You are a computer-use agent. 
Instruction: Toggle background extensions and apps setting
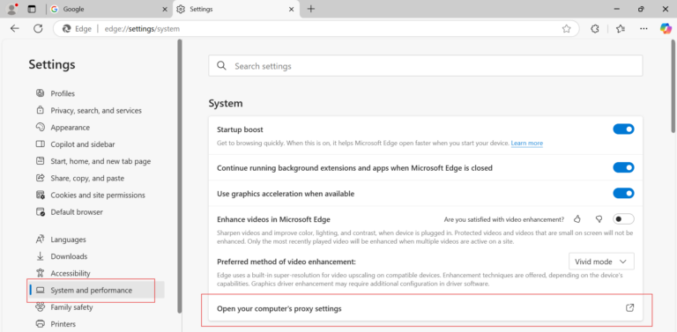click(623, 167)
